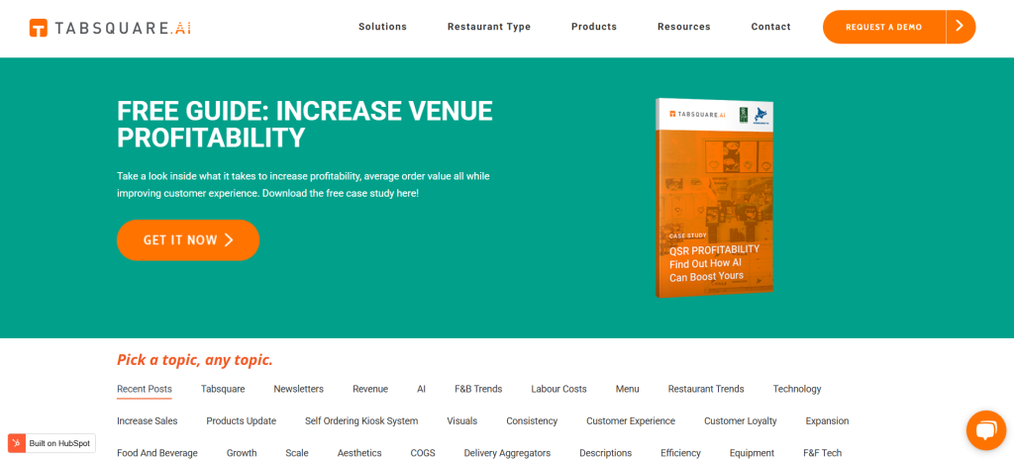
Task: Open the Restaurant Type menu
Action: point(489,27)
